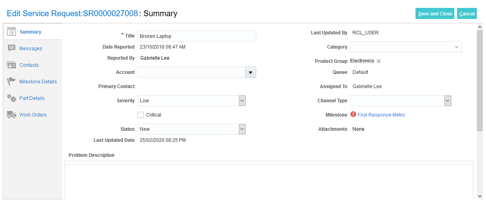Expand the Severity dropdown
This screenshot has height=205, width=486.
(242, 101)
